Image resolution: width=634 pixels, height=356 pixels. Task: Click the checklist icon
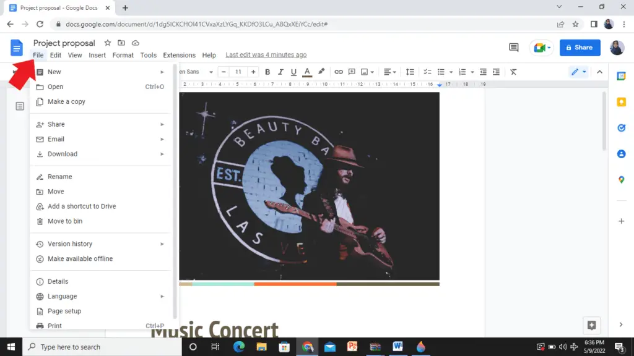(x=427, y=72)
